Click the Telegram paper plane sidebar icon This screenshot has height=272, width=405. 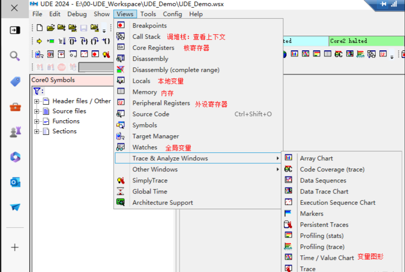15,207
